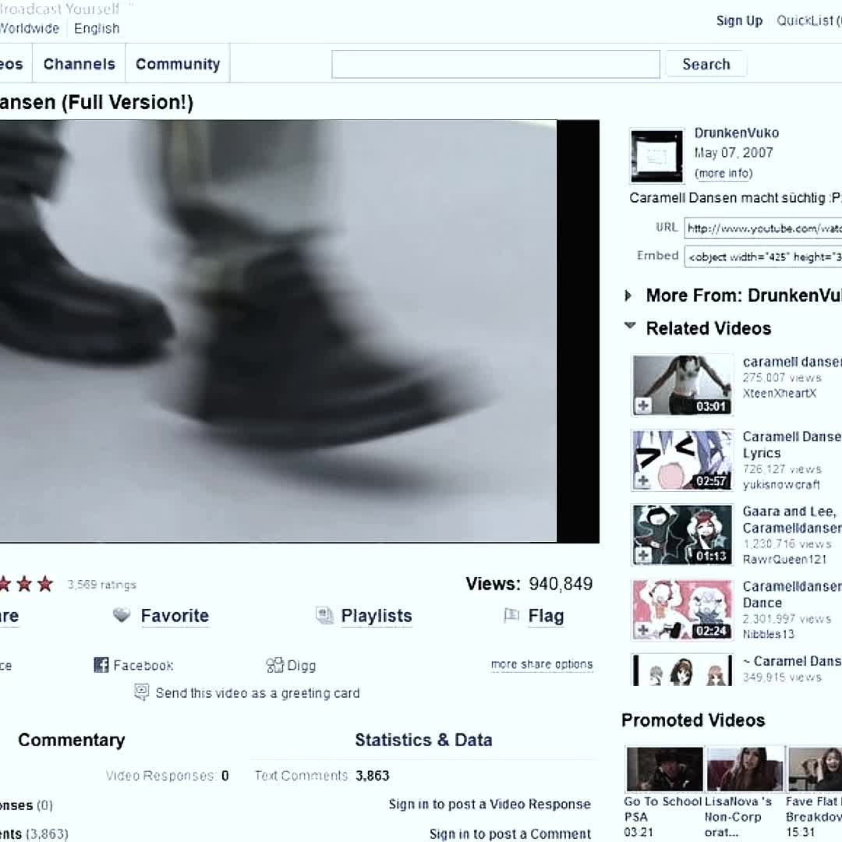The image size is (842, 842).
Task: Add the 01:13 Gaara and Lee video to QuickList
Action: pos(643,555)
